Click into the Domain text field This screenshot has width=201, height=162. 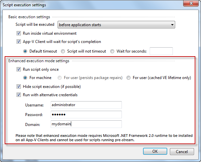[x=86, y=124]
